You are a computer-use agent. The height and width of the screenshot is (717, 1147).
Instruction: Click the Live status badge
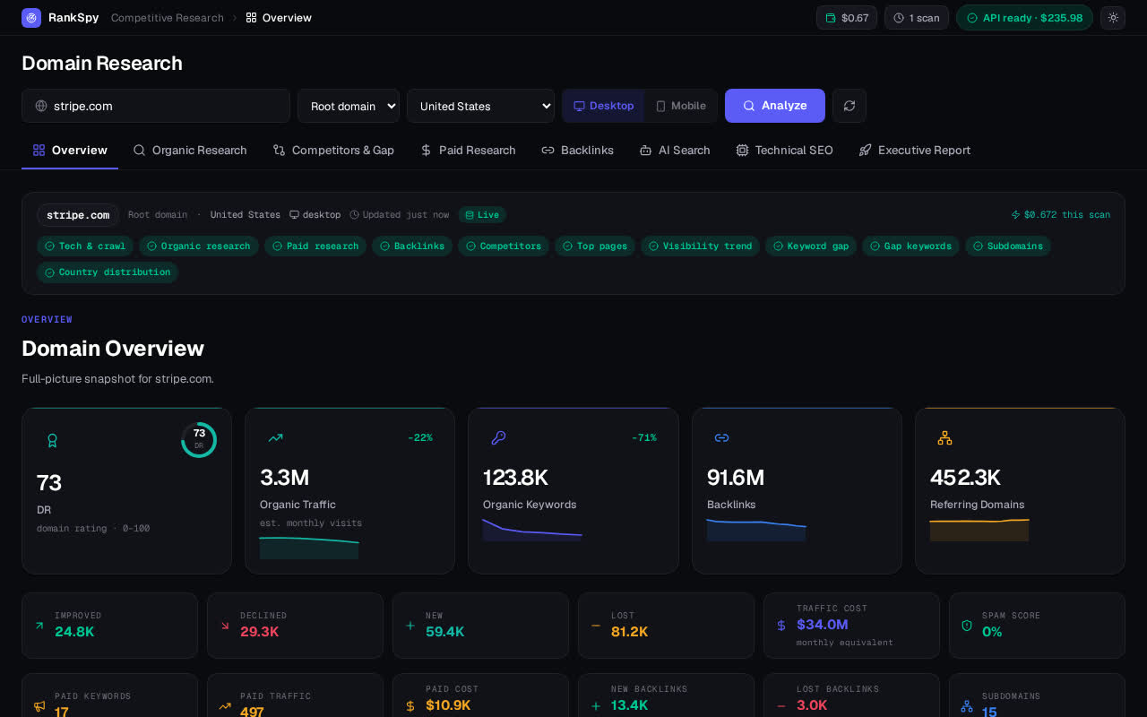[482, 215]
